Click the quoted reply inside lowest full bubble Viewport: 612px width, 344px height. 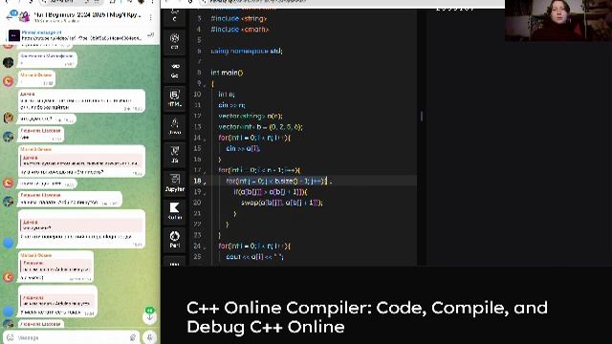coord(57,300)
